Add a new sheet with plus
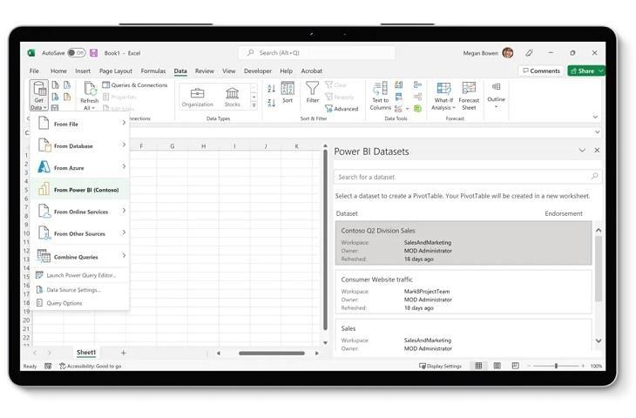 click(124, 353)
